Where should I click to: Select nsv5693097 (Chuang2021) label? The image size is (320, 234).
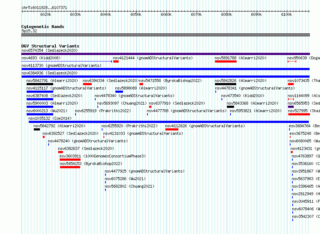(x=122, y=103)
